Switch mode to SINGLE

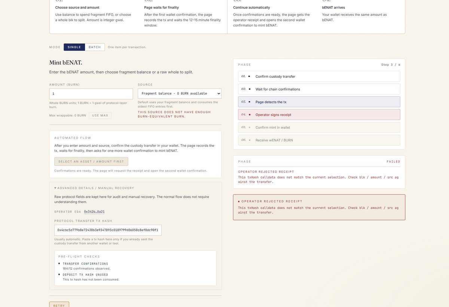click(74, 47)
